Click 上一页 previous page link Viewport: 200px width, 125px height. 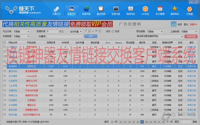tap(114, 122)
